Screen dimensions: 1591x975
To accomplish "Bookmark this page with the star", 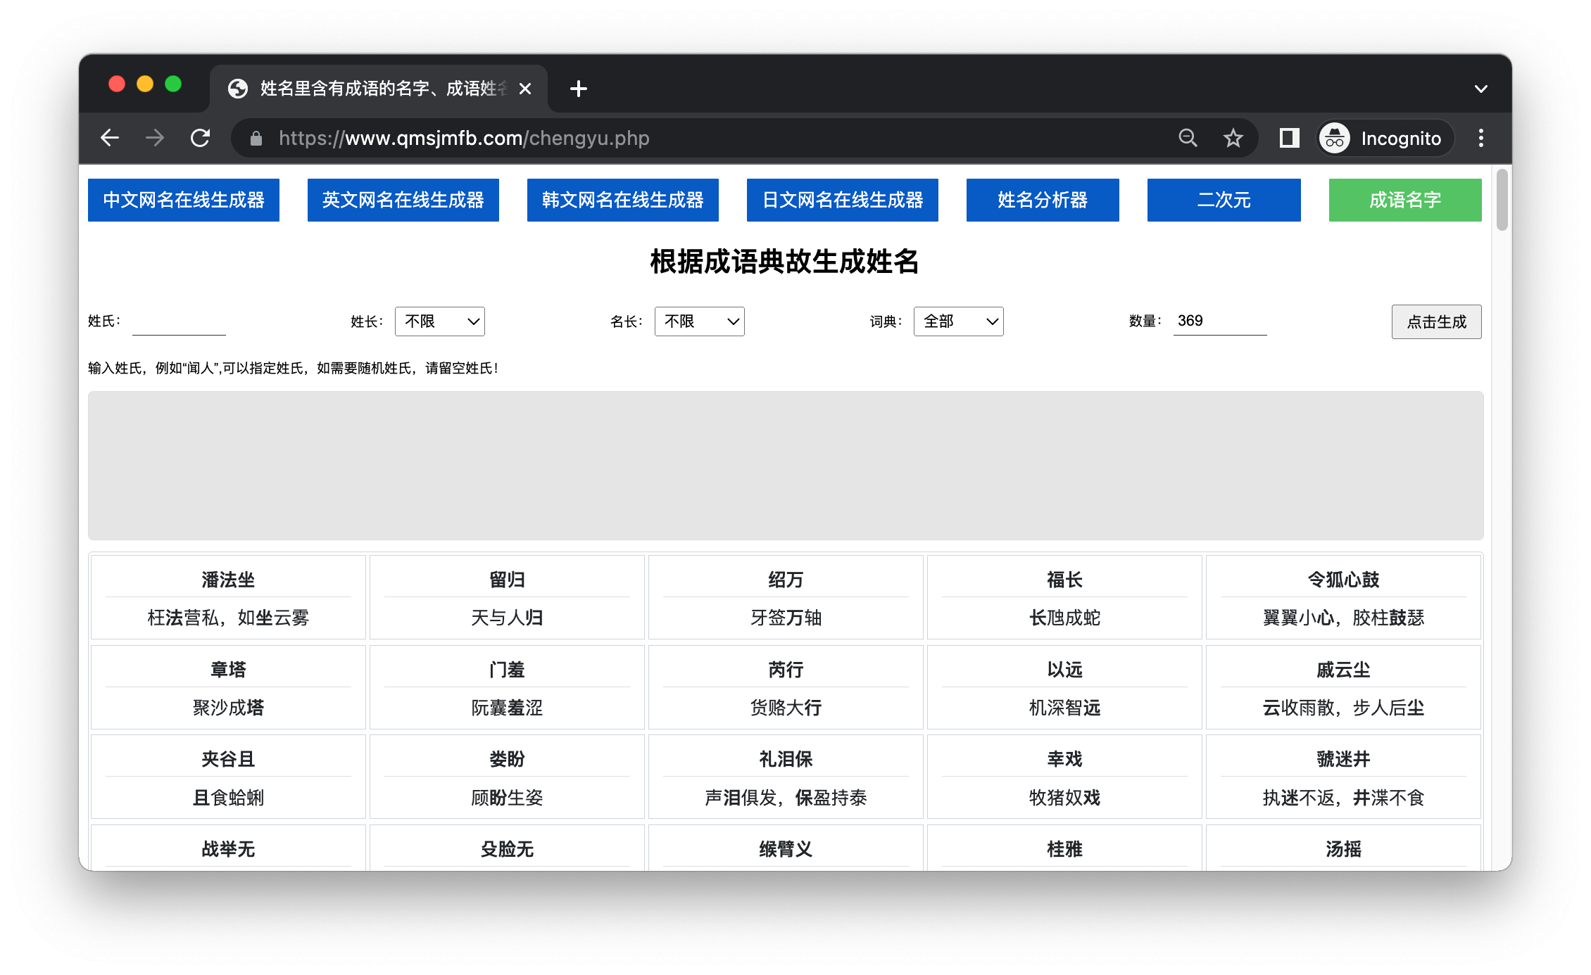I will point(1233,138).
